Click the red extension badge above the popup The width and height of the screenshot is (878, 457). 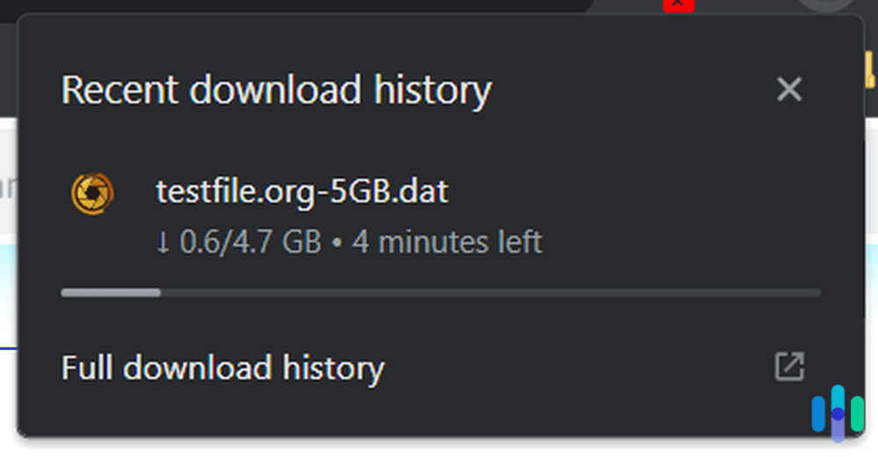pos(678,5)
